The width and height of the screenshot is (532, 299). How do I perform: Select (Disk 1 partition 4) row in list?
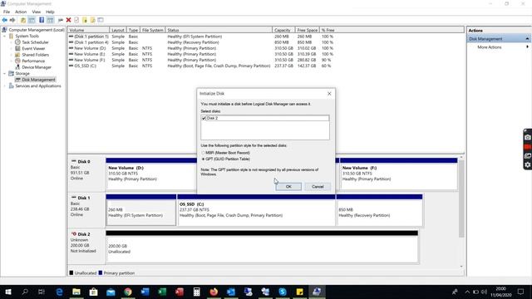[203, 42]
